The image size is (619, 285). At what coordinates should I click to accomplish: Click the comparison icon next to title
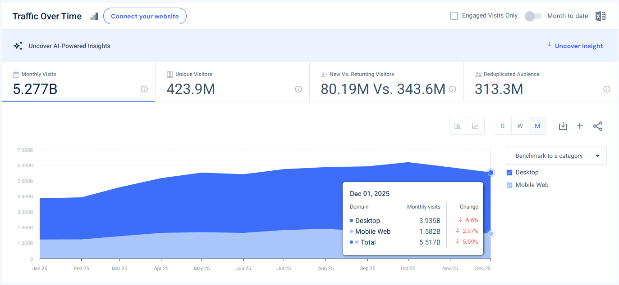click(x=94, y=16)
